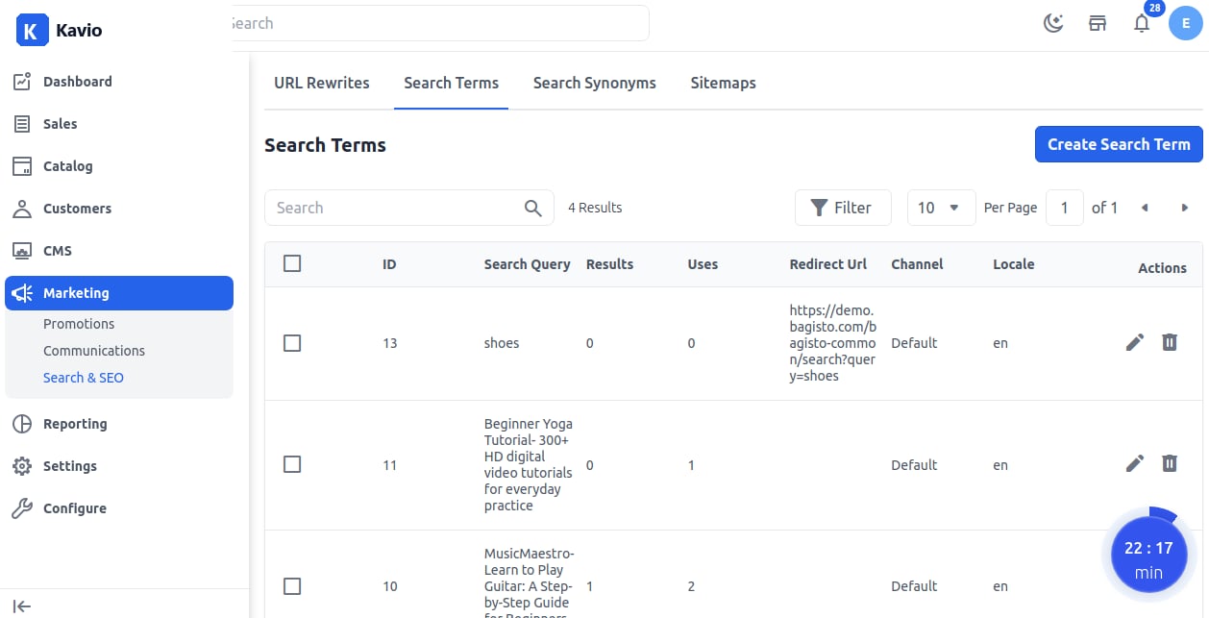Sort by Search Query column header
Viewport: 1209px width, 618px height.
(x=527, y=263)
